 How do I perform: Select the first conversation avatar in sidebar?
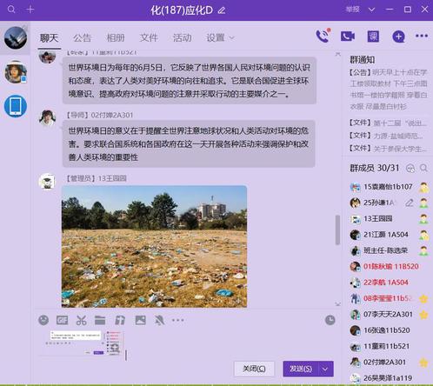tap(16, 37)
